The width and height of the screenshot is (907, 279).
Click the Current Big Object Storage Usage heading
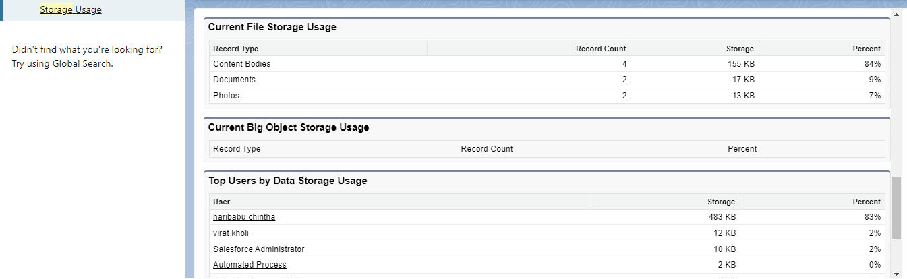pos(289,127)
